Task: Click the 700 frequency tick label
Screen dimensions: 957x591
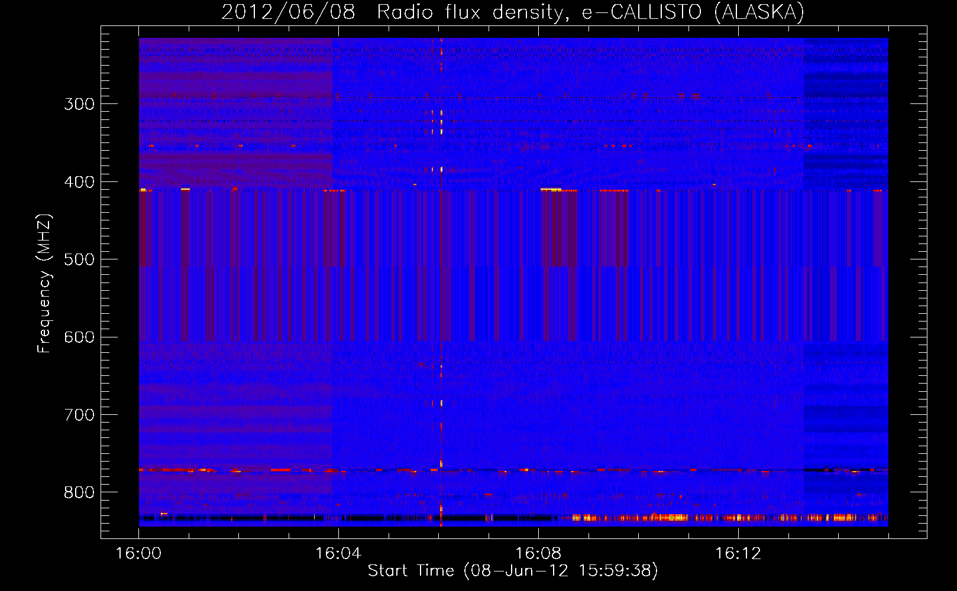Action: coord(79,415)
